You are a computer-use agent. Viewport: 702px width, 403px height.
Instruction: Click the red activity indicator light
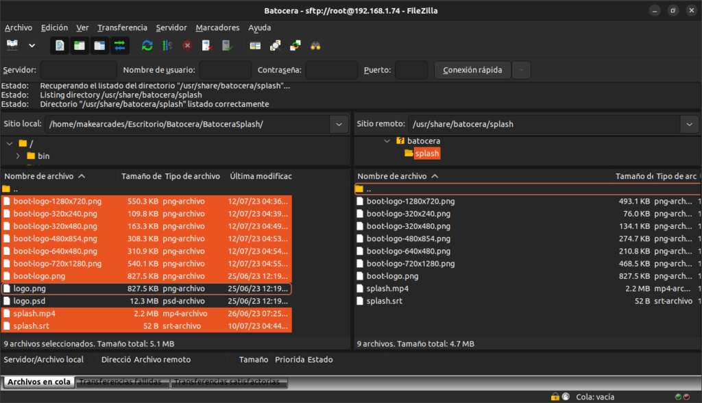pos(686,397)
